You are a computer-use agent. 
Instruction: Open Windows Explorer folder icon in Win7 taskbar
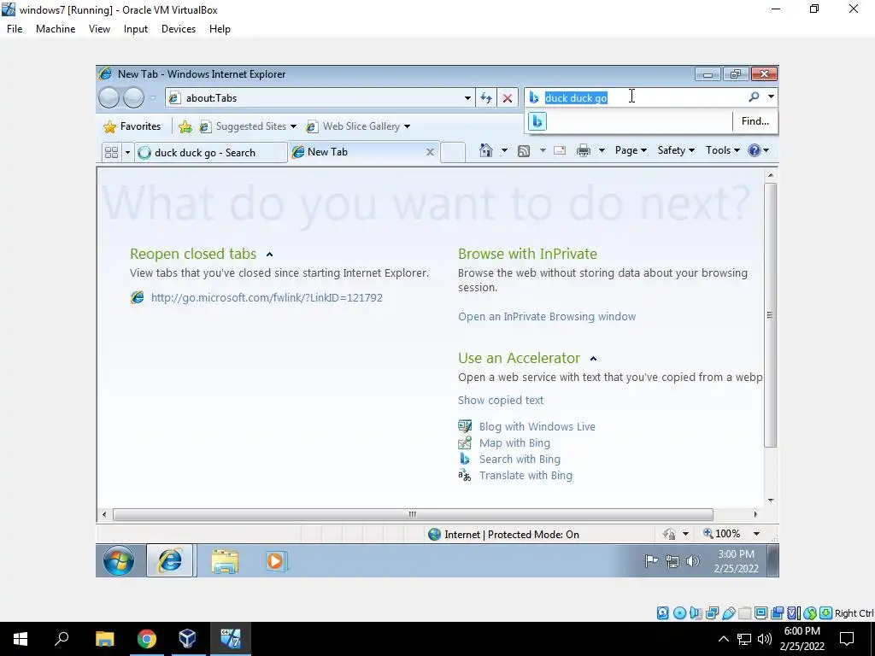click(x=225, y=561)
